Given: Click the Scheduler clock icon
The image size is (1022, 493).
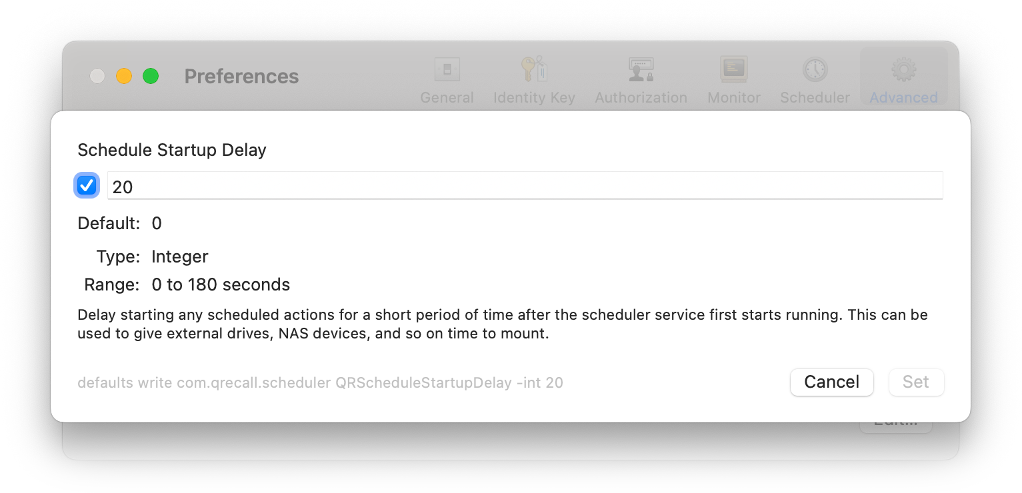Looking at the screenshot, I should (x=815, y=69).
